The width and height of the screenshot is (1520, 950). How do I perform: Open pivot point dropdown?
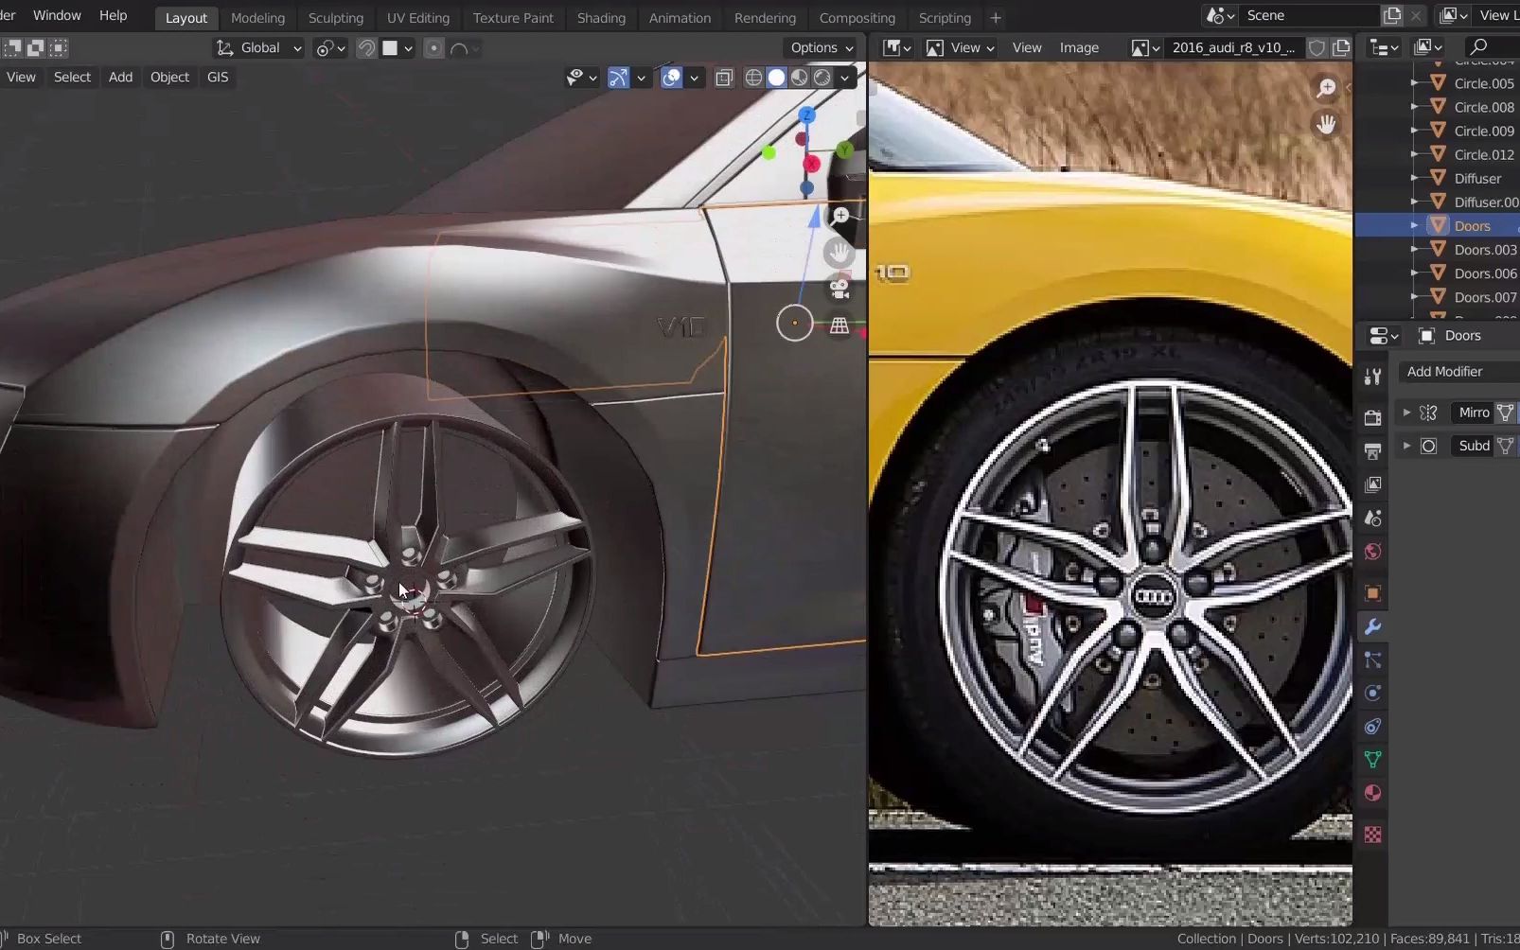tap(330, 47)
